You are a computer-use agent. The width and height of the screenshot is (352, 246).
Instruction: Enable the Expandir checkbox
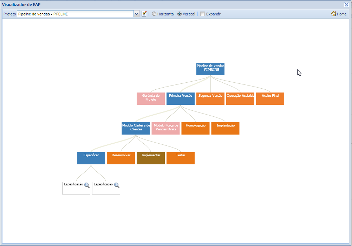tap(202, 14)
